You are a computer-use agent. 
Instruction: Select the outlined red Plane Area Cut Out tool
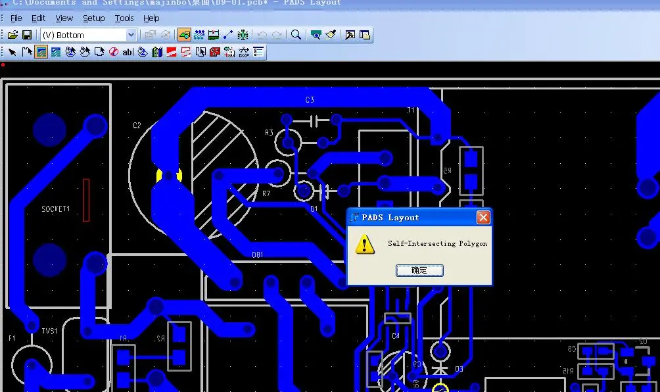[x=185, y=52]
